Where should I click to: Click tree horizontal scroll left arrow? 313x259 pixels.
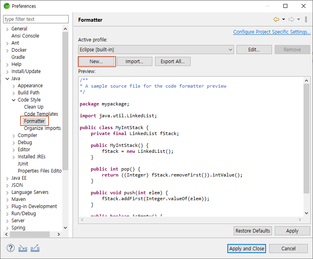(x=6, y=234)
